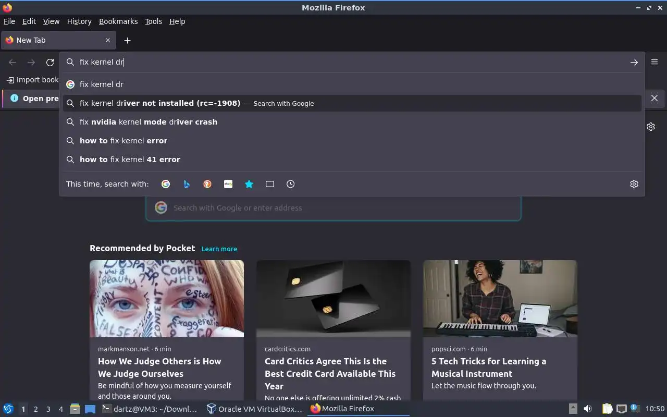Search bookmarks using the star icon
Viewport: 667px width, 417px height.
tap(249, 184)
